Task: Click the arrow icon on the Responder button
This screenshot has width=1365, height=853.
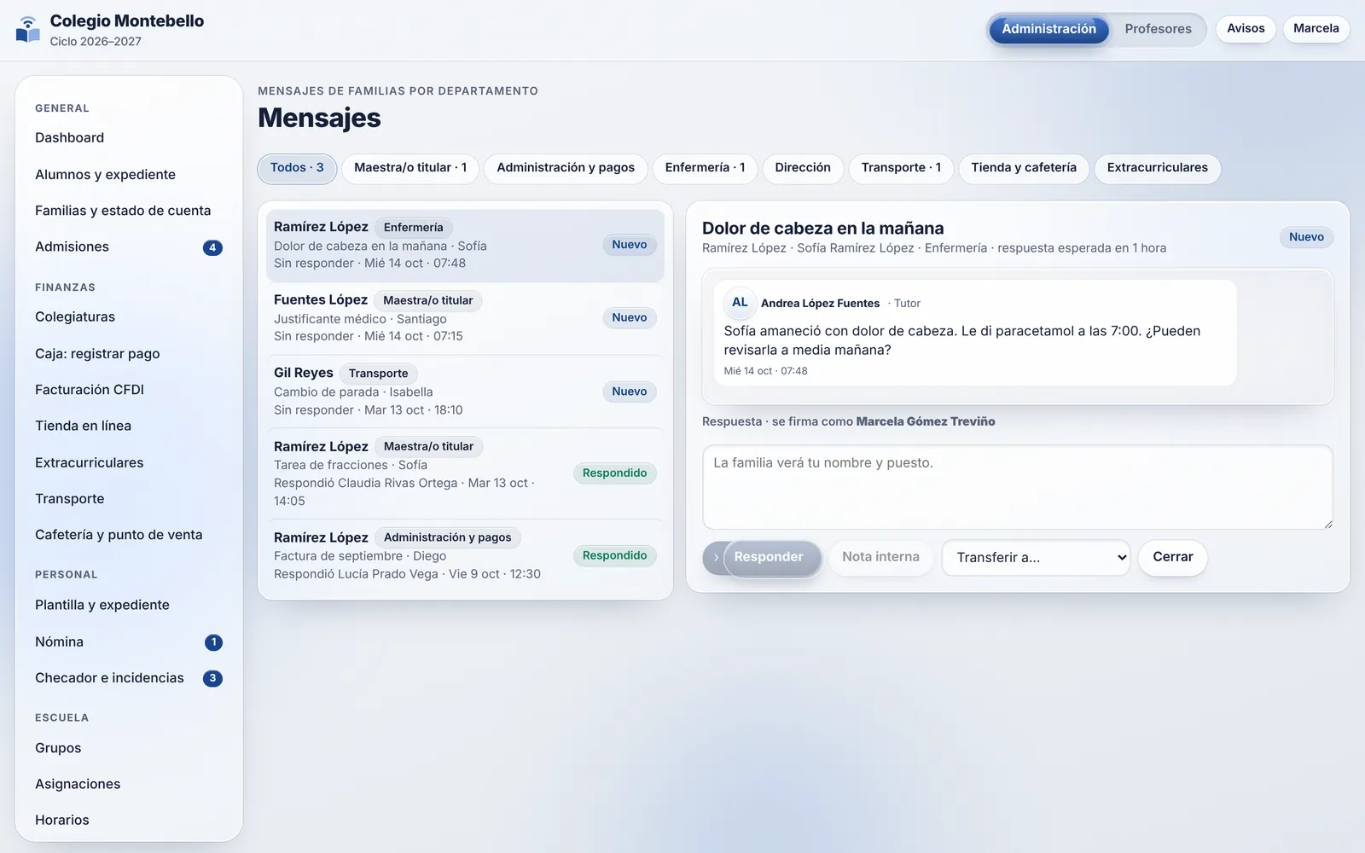Action: pyautogui.click(x=715, y=557)
